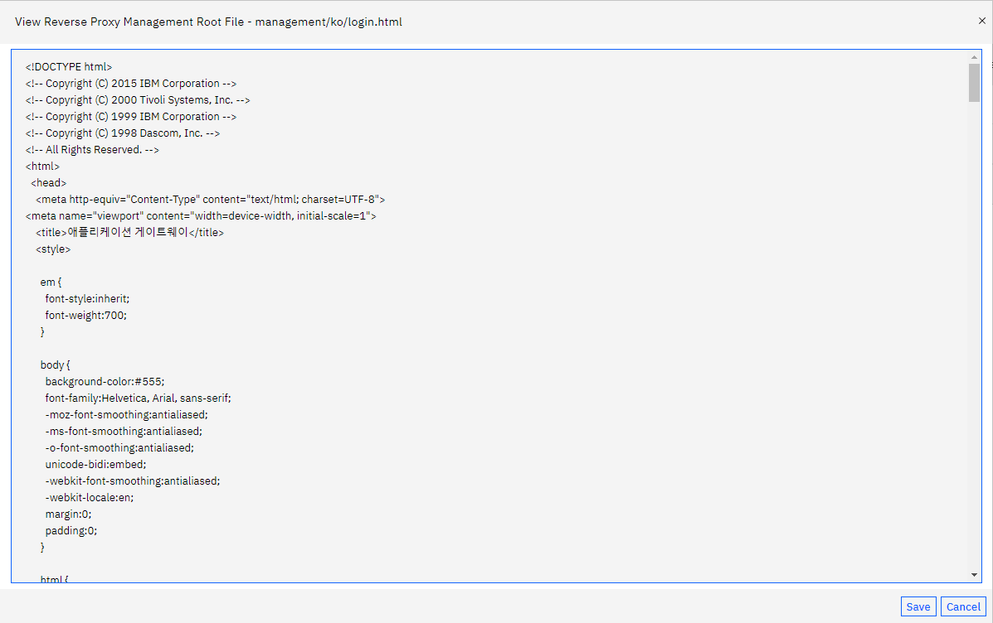
Task: Click the vertical scrollbar thumb
Action: 974,82
